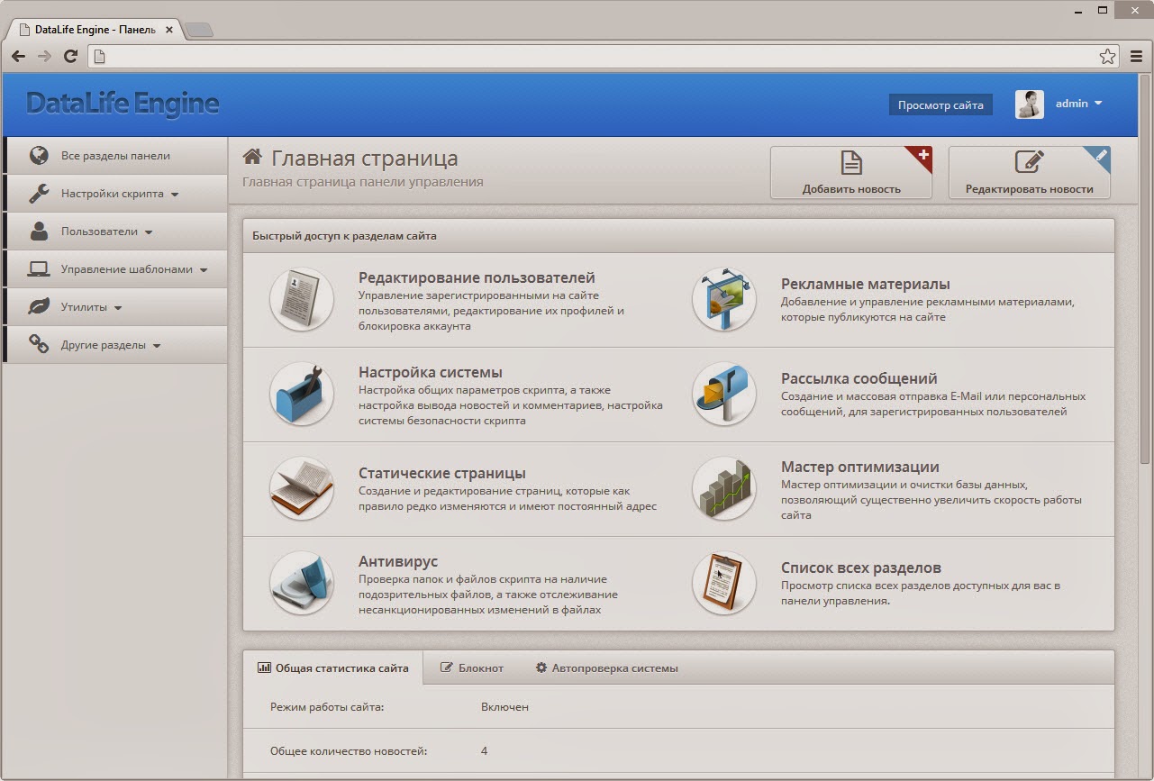
Task: Click the Просмотр сайта button
Action: (x=939, y=104)
